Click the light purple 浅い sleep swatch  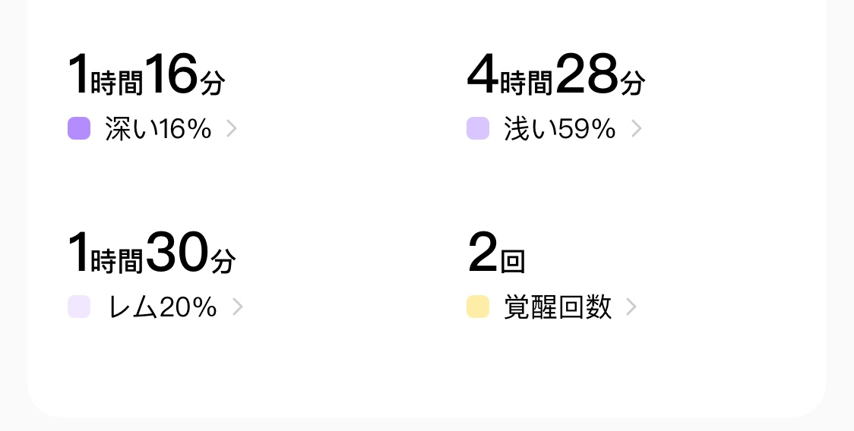tap(478, 128)
